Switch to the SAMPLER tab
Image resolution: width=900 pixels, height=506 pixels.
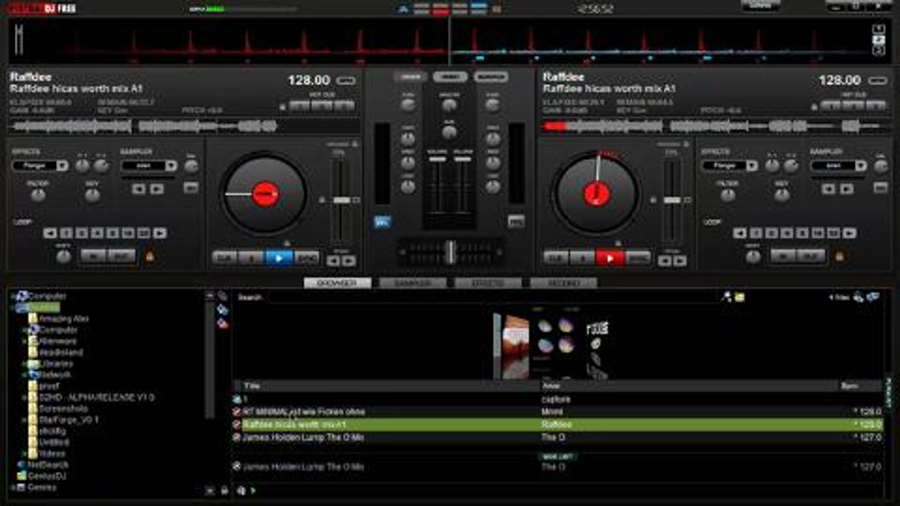[414, 283]
